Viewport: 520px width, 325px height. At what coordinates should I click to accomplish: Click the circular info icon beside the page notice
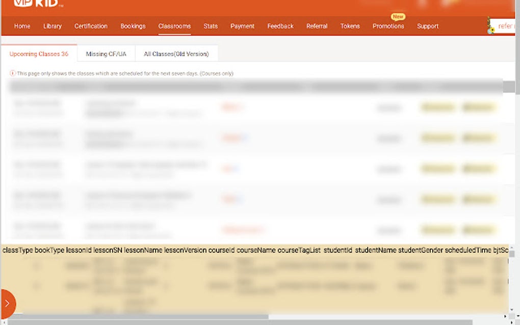11,73
